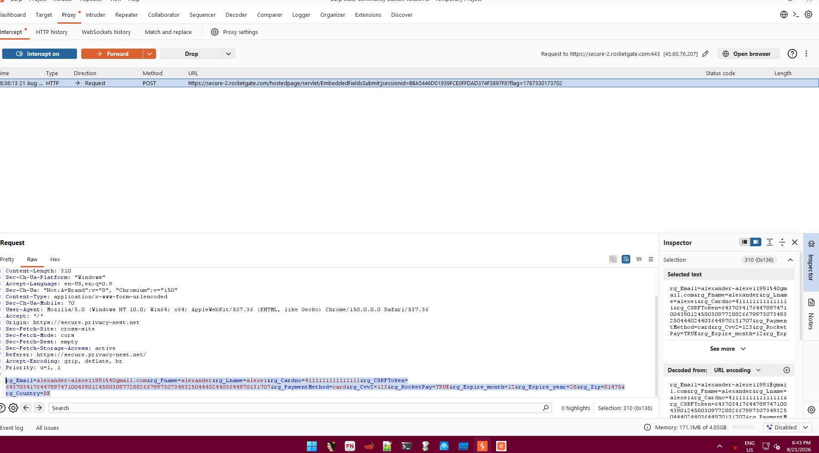Click the globe icon in the top toolbar
This screenshot has height=453, width=819.
784,15
